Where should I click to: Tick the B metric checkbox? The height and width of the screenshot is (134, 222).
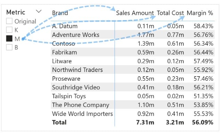click(x=9, y=47)
